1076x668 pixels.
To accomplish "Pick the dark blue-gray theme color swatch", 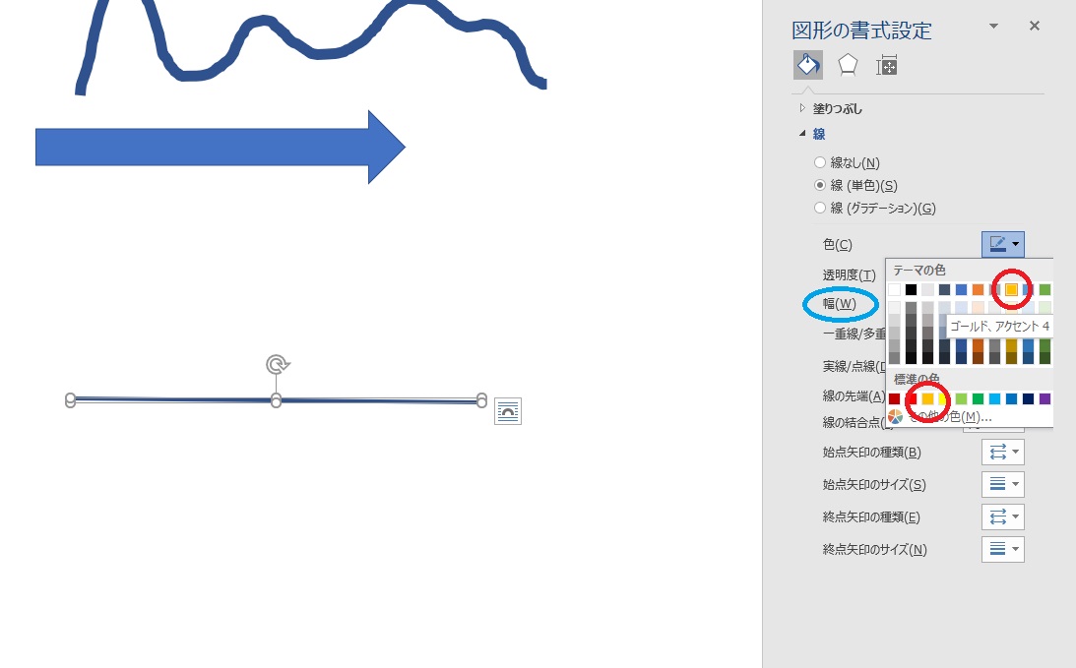I will pyautogui.click(x=944, y=289).
